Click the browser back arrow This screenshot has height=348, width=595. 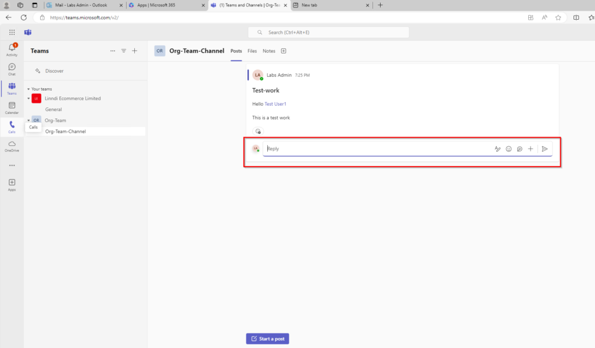tap(8, 17)
